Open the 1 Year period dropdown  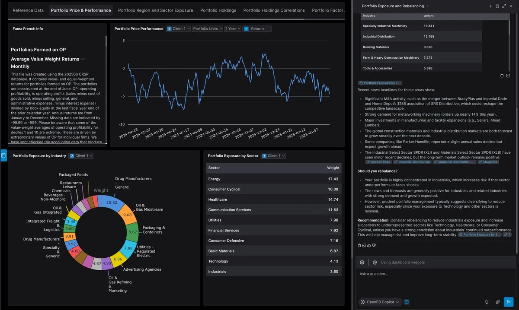click(232, 28)
